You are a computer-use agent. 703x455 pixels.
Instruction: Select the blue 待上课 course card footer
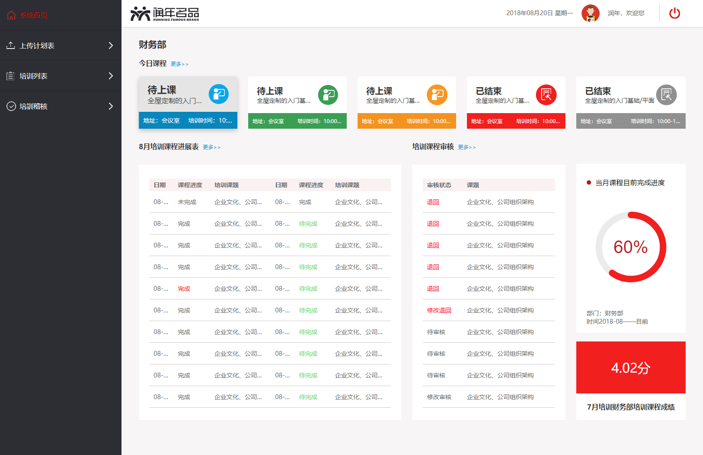click(188, 120)
